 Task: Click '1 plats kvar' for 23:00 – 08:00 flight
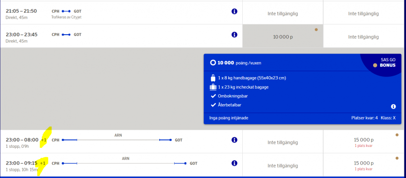click(x=364, y=146)
